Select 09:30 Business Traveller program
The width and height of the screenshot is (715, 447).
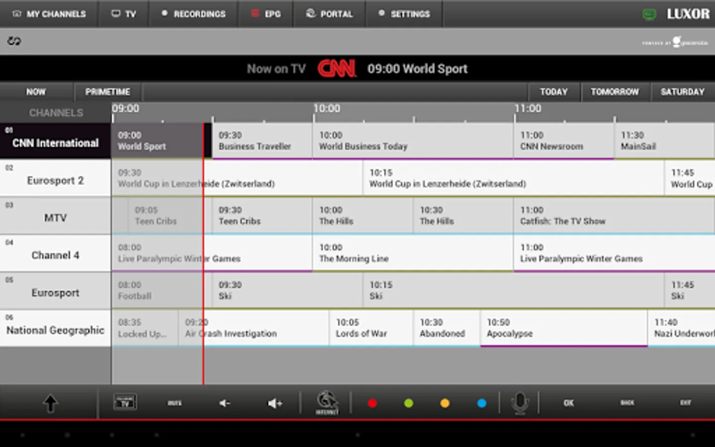pos(262,141)
